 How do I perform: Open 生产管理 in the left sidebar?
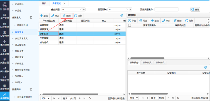tap(5, 16)
